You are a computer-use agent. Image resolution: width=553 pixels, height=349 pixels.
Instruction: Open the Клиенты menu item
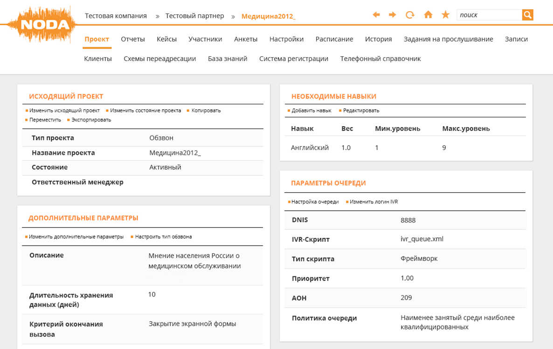pyautogui.click(x=98, y=59)
